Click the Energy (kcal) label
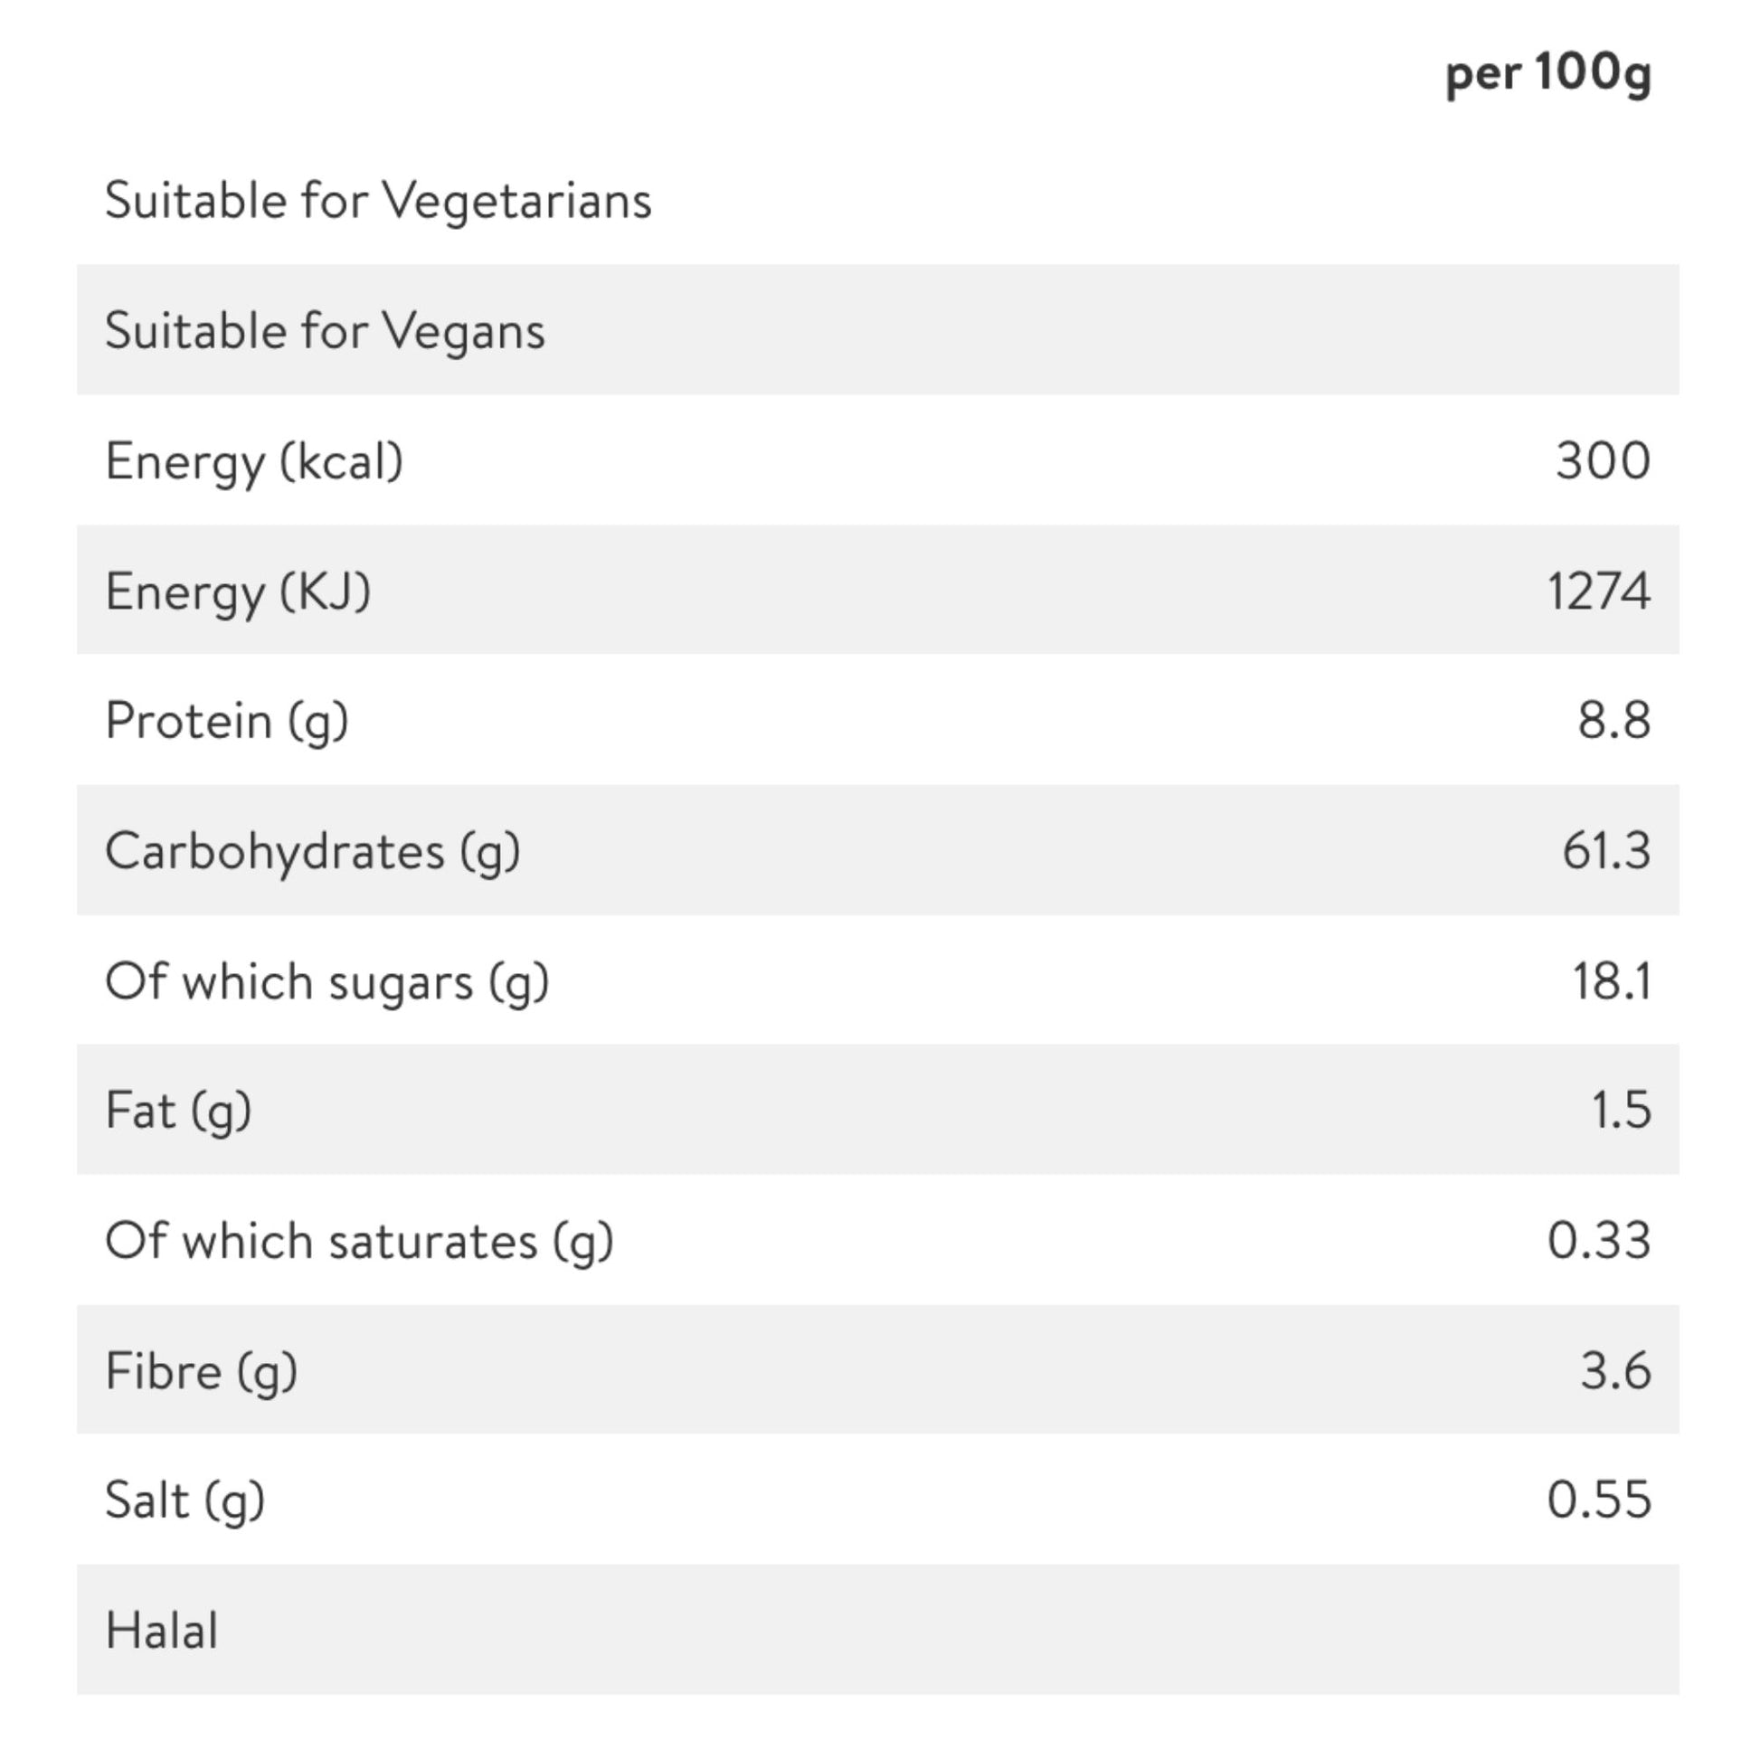 (254, 462)
